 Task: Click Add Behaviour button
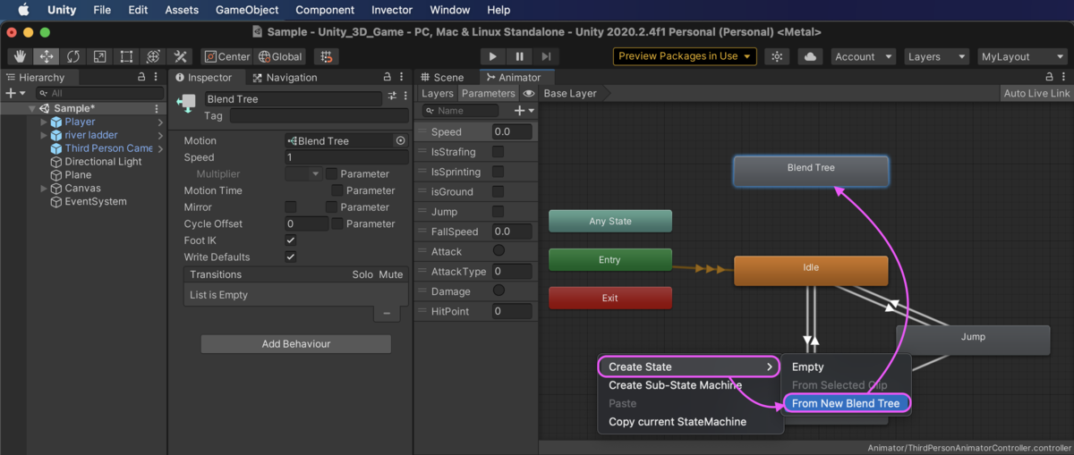click(x=295, y=344)
